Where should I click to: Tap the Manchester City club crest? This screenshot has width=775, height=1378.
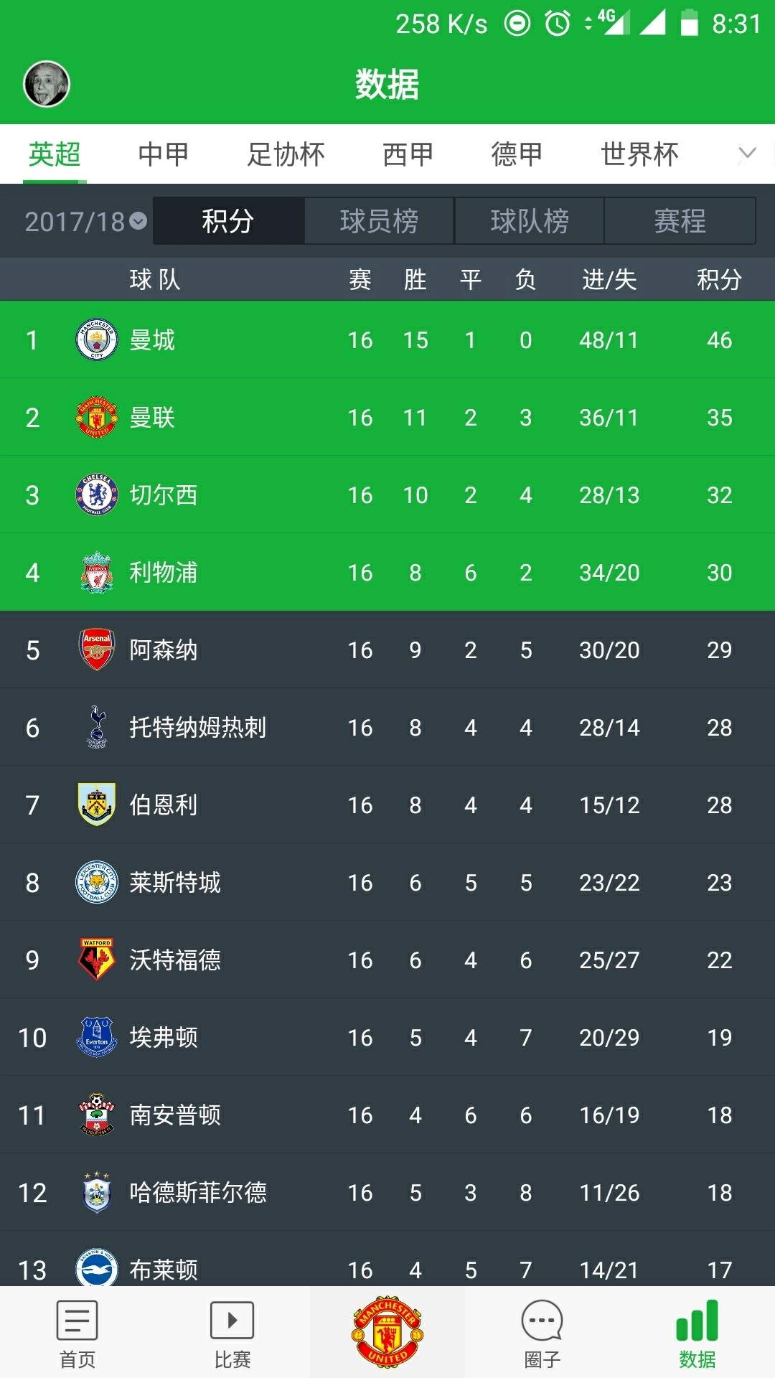click(x=95, y=339)
